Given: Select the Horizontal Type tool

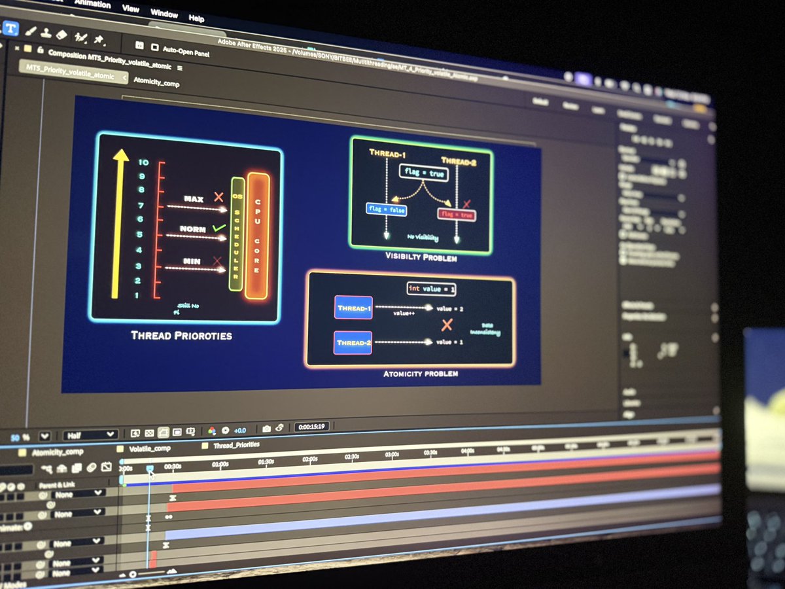Looking at the screenshot, I should pyautogui.click(x=11, y=28).
